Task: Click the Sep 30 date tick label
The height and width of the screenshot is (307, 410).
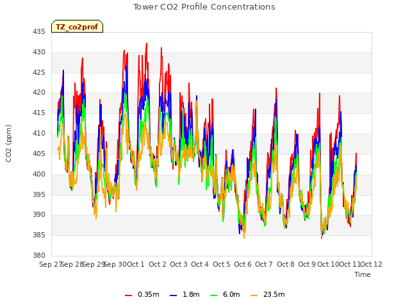Action: (x=115, y=264)
